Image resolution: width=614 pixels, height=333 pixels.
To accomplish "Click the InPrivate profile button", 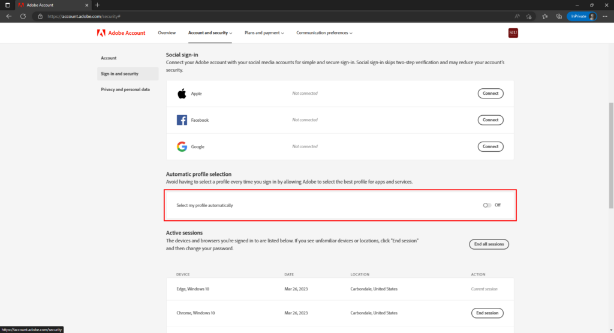I will (x=582, y=16).
